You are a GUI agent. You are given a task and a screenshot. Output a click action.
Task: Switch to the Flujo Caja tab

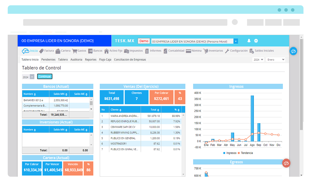[105, 59]
